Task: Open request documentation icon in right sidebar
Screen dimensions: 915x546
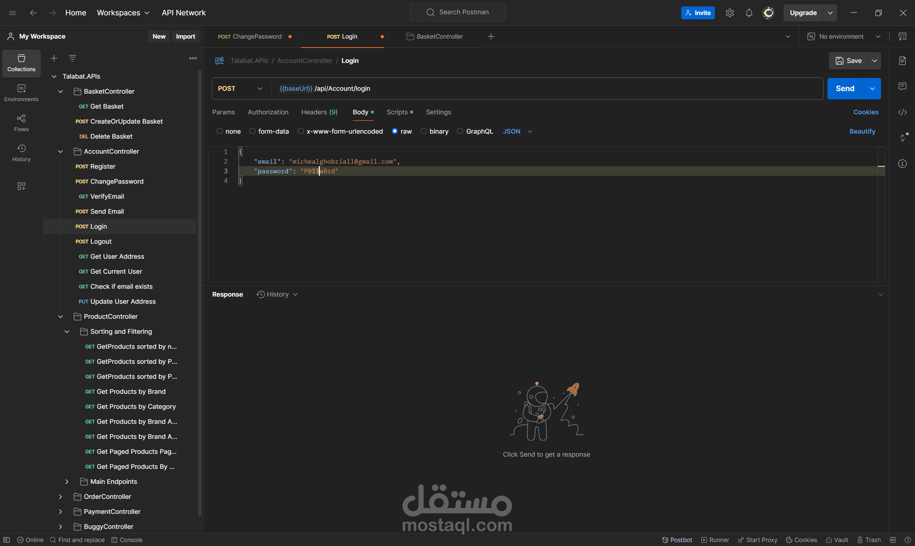Action: click(x=902, y=61)
